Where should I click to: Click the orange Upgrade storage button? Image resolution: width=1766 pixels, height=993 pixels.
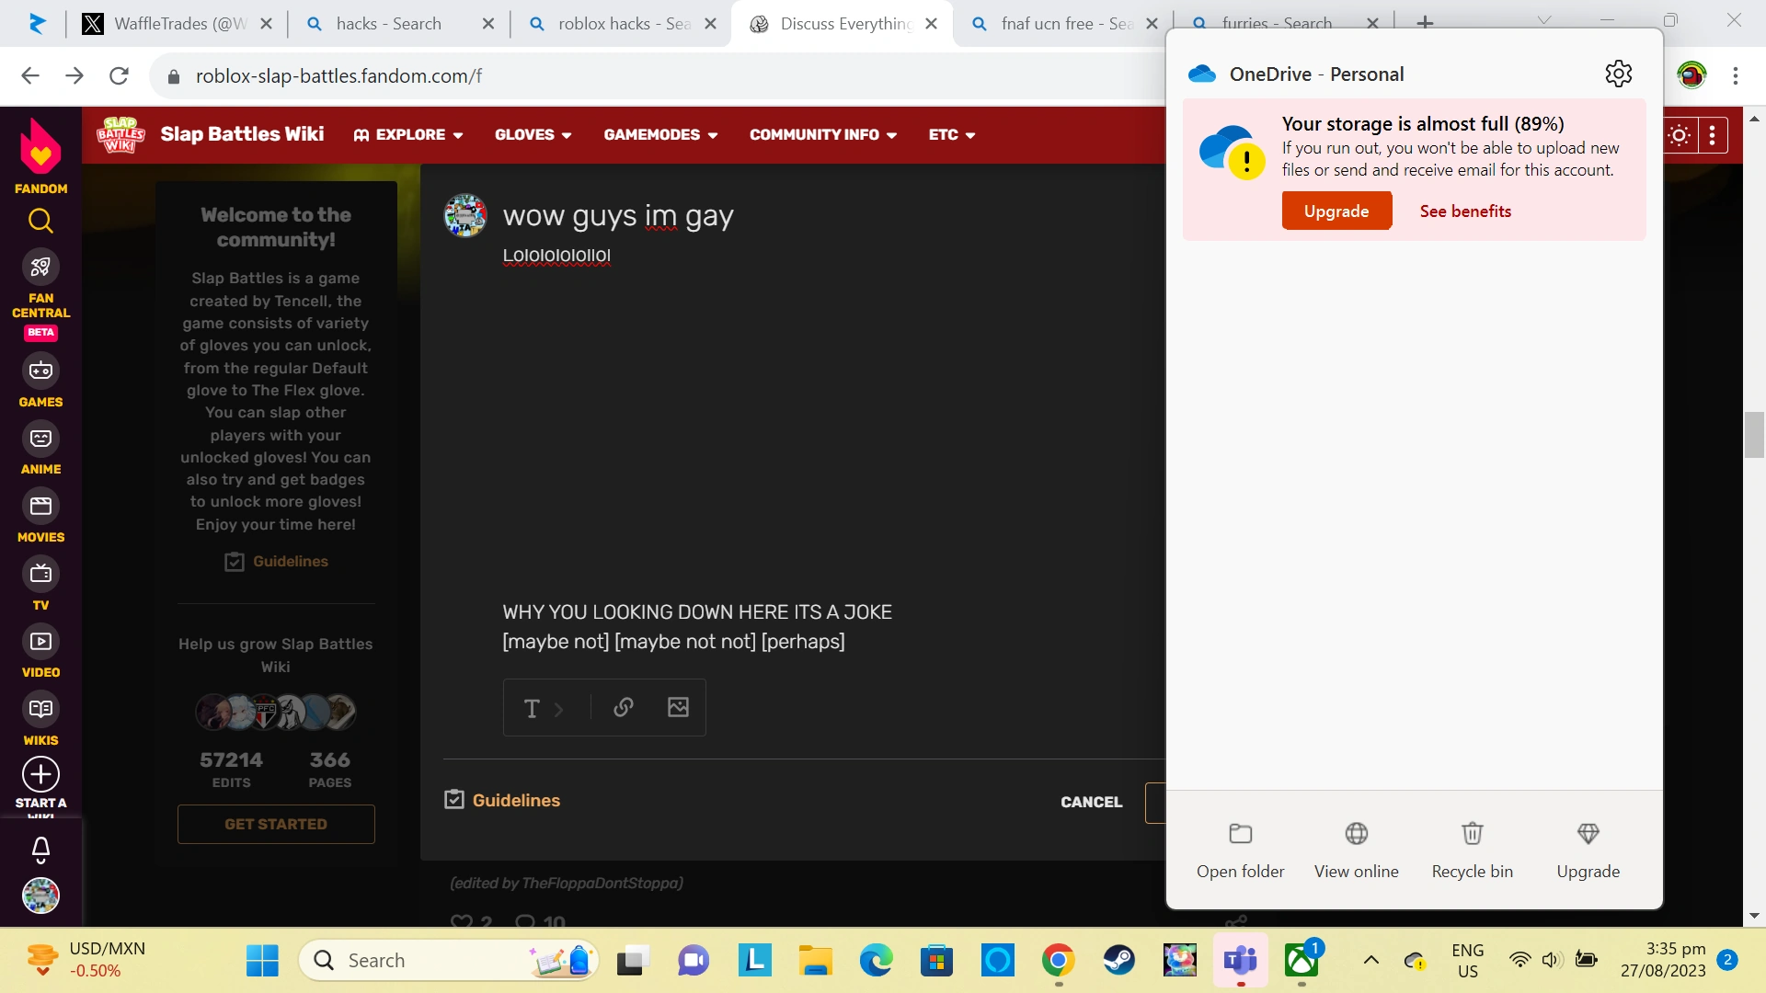pyautogui.click(x=1336, y=211)
